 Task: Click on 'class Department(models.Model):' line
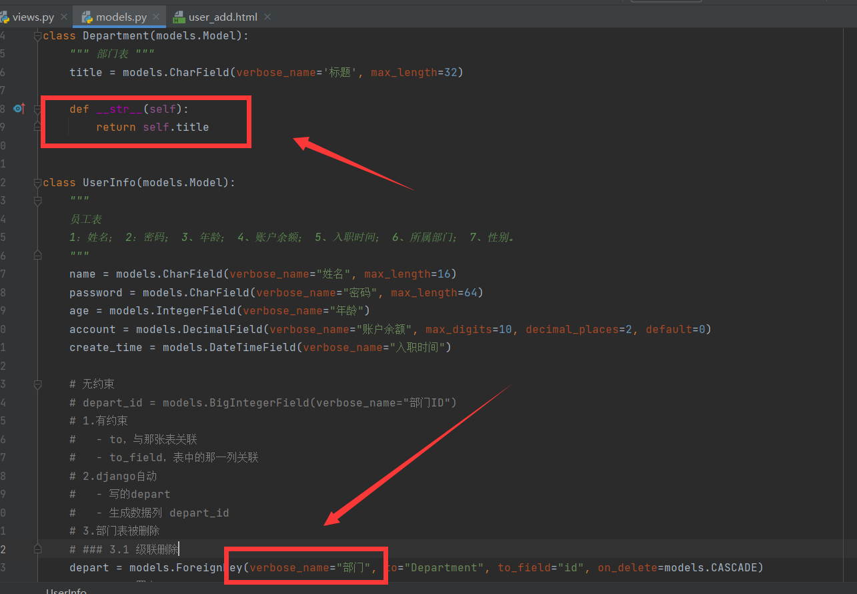[145, 36]
